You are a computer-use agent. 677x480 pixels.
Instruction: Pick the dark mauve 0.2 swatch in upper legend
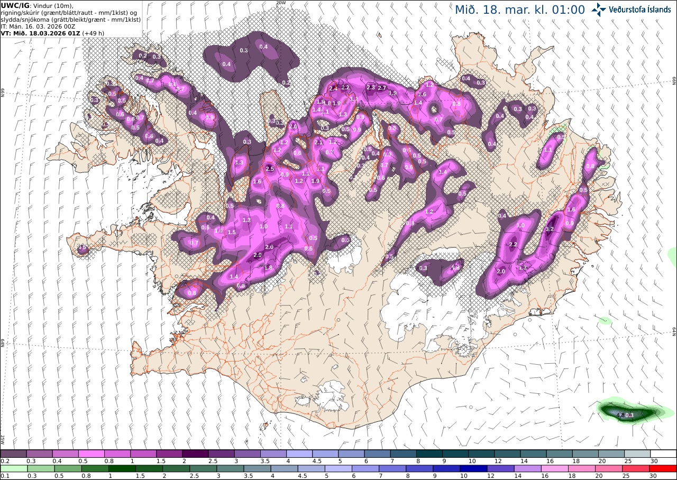[x=13, y=454]
